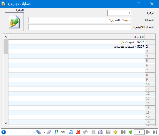Click the binoculars search icon
159x136 pixels.
click(x=63, y=132)
